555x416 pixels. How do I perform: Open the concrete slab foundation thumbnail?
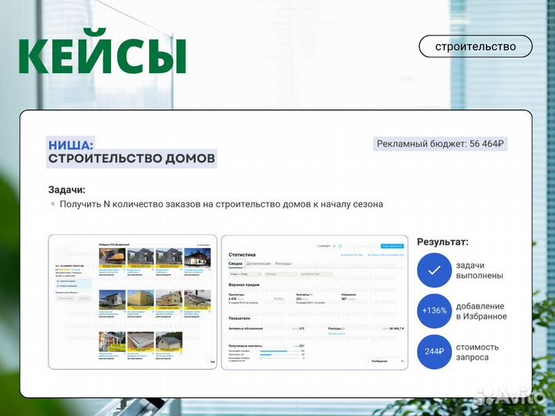tap(140, 342)
